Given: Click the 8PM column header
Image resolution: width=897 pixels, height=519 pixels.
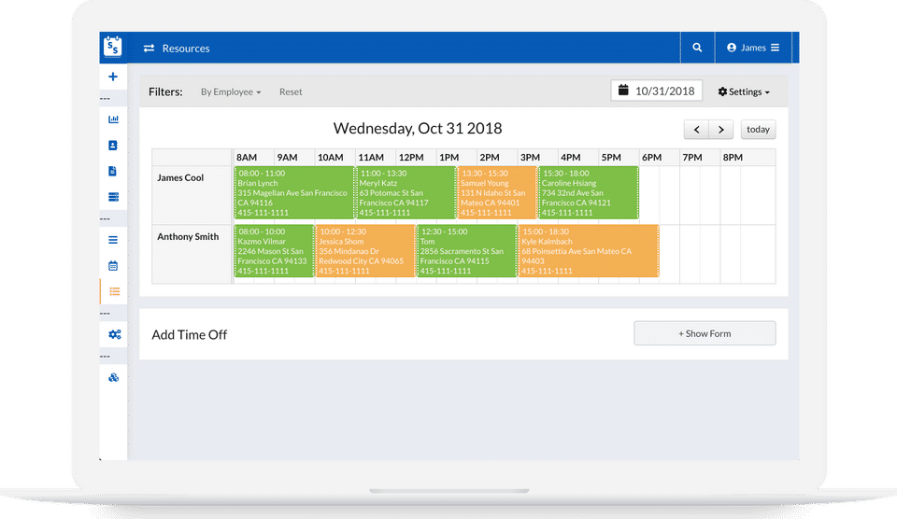Looking at the screenshot, I should coord(733,157).
